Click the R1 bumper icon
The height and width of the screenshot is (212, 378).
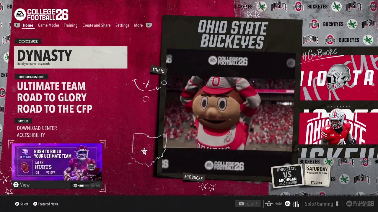(x=149, y=25)
